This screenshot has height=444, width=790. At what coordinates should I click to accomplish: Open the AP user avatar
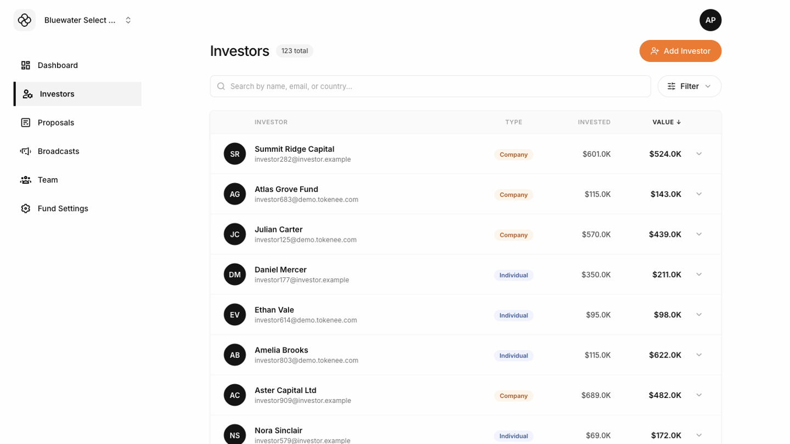[x=710, y=20]
